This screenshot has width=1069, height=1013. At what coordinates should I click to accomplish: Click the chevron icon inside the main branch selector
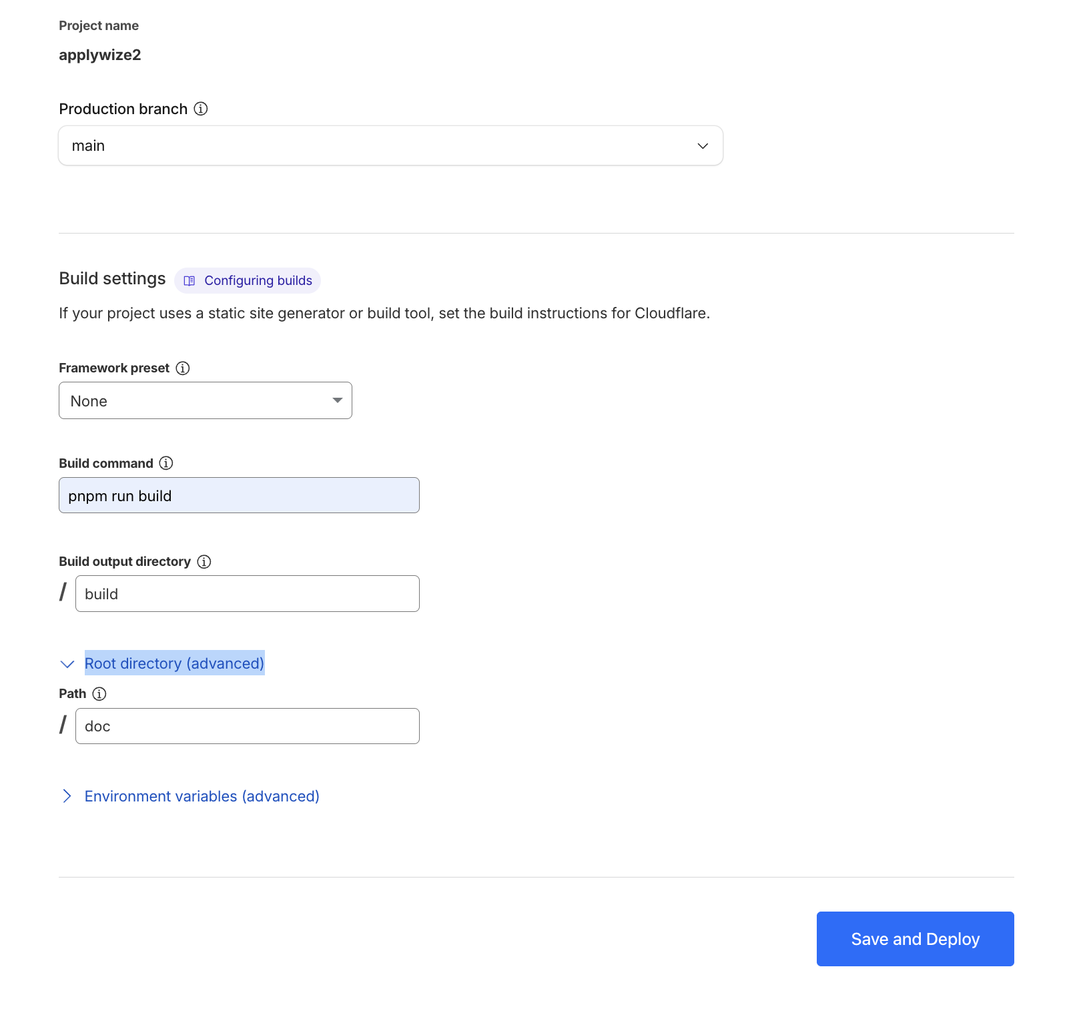point(701,145)
